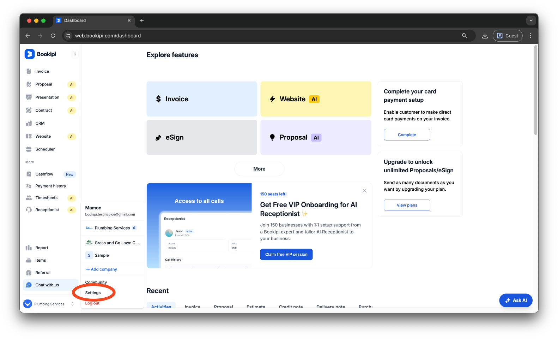Switch to Grass and Go Lawn company
558x339 pixels.
[112, 243]
